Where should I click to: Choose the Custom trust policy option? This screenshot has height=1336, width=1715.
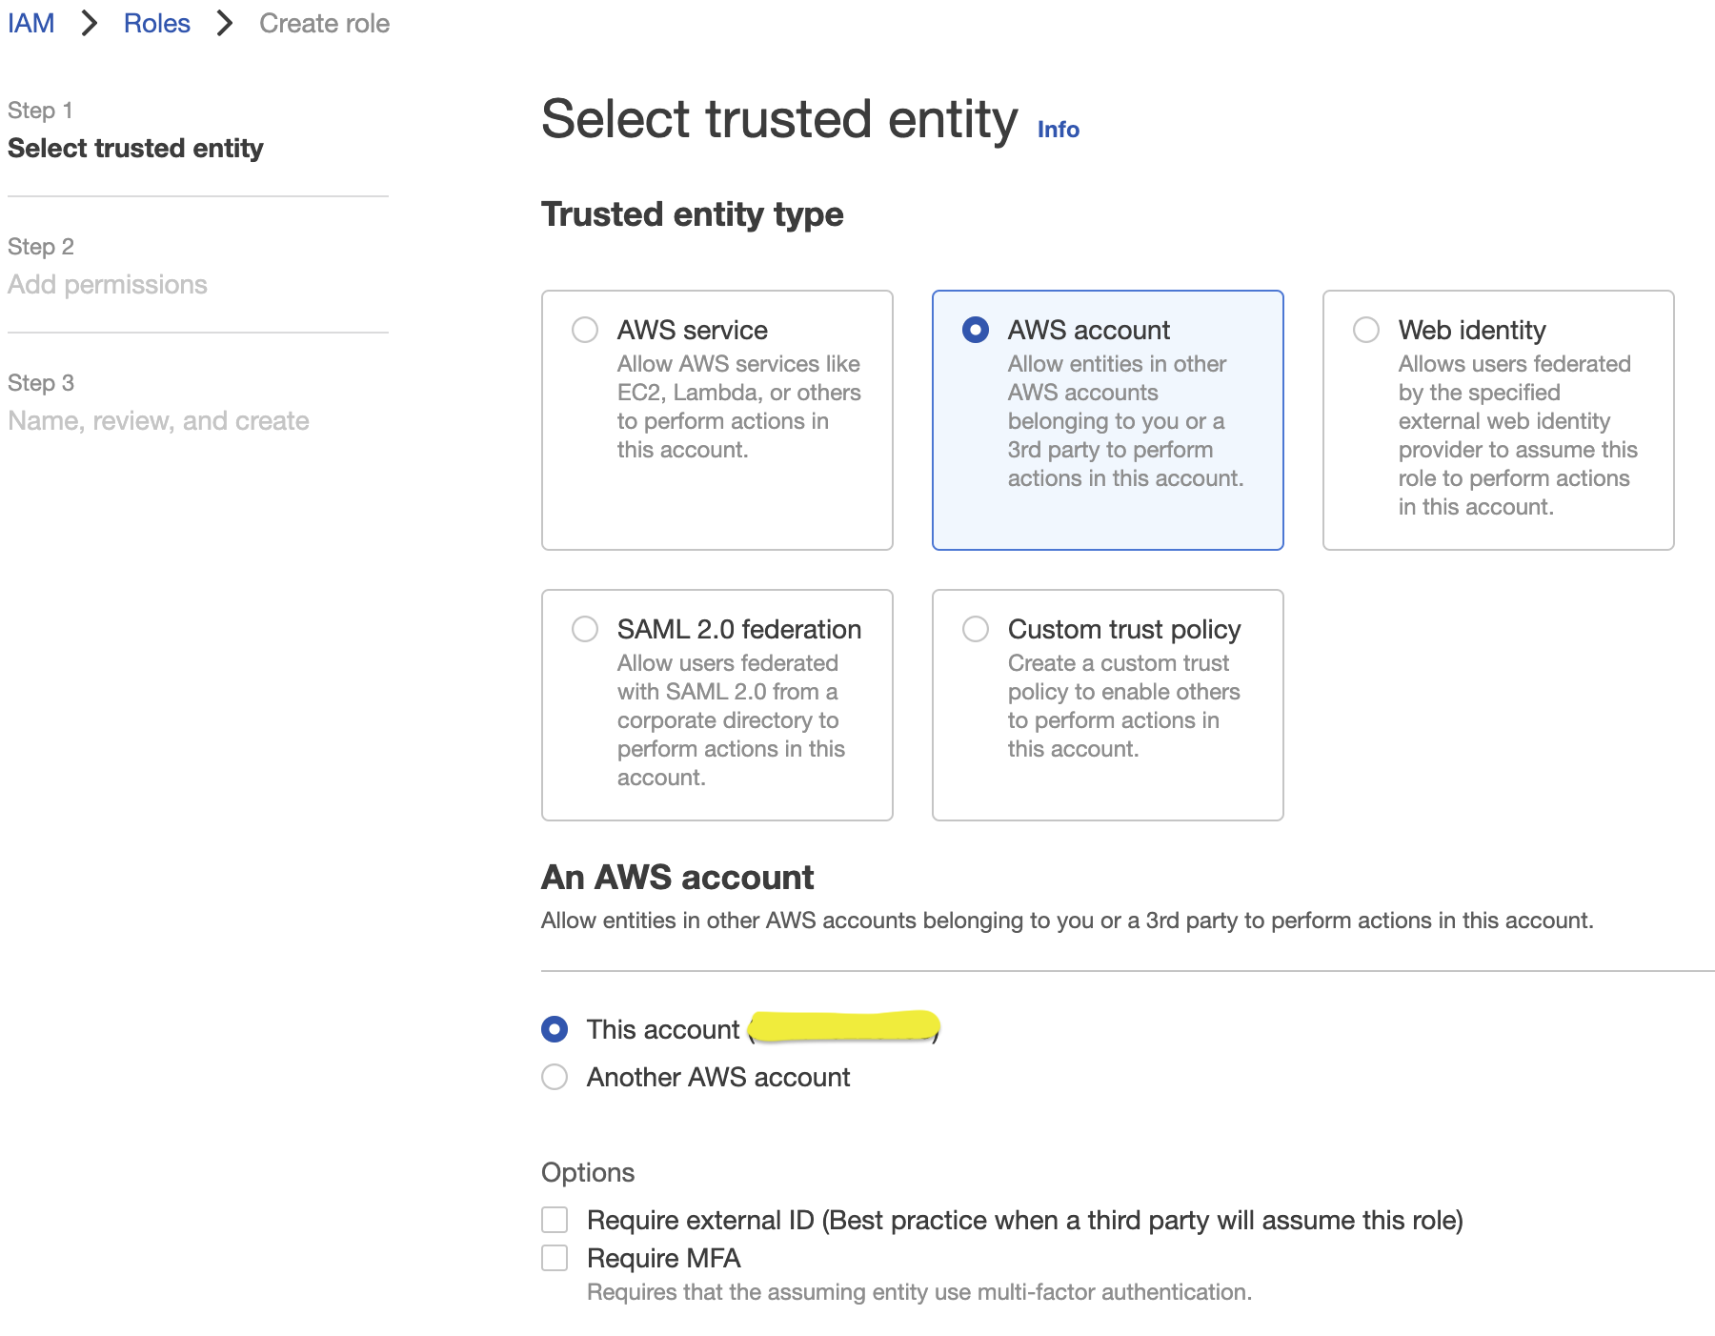tap(976, 629)
